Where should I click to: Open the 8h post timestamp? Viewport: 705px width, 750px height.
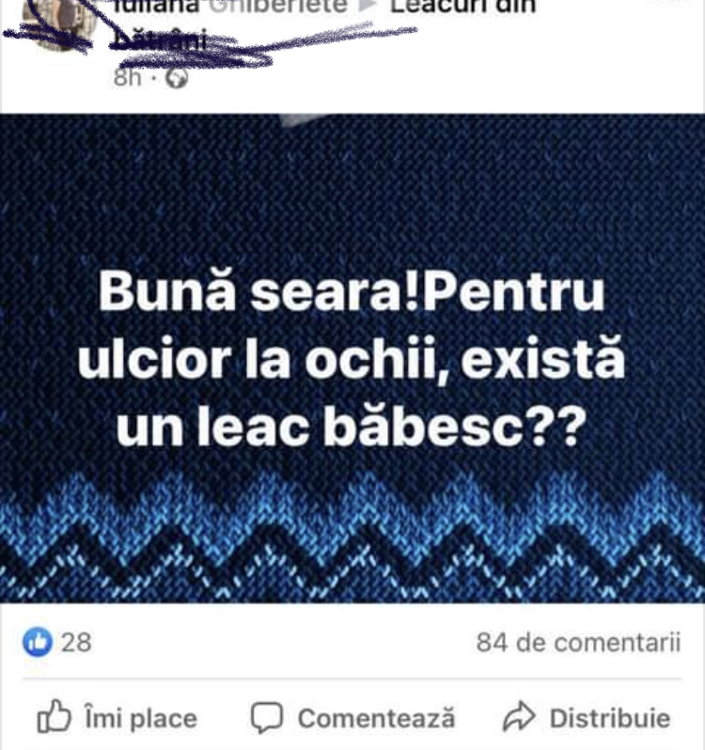[128, 77]
